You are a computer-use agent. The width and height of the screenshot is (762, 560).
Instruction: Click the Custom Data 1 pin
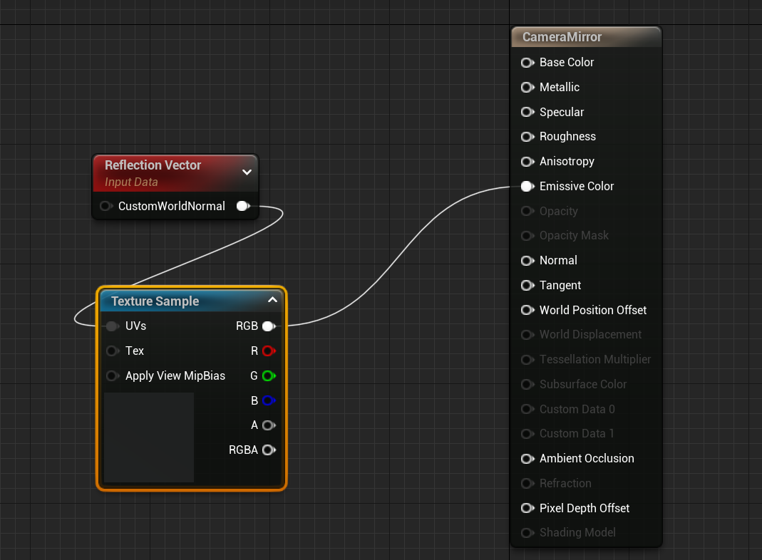(x=527, y=434)
